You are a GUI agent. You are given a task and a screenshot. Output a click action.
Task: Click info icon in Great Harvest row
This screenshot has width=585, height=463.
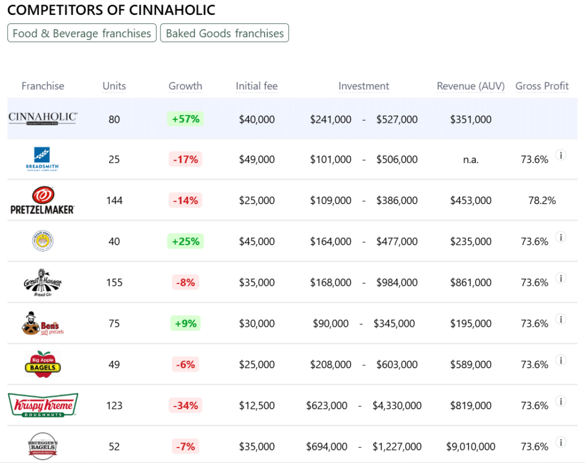point(561,278)
